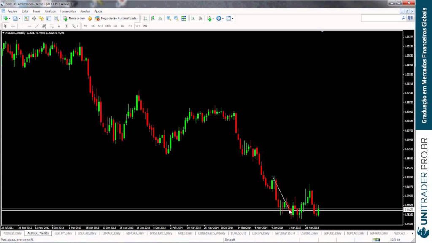The height and width of the screenshot is (243, 432).
Task: Open the Janelas menu
Action: [x=85, y=11]
